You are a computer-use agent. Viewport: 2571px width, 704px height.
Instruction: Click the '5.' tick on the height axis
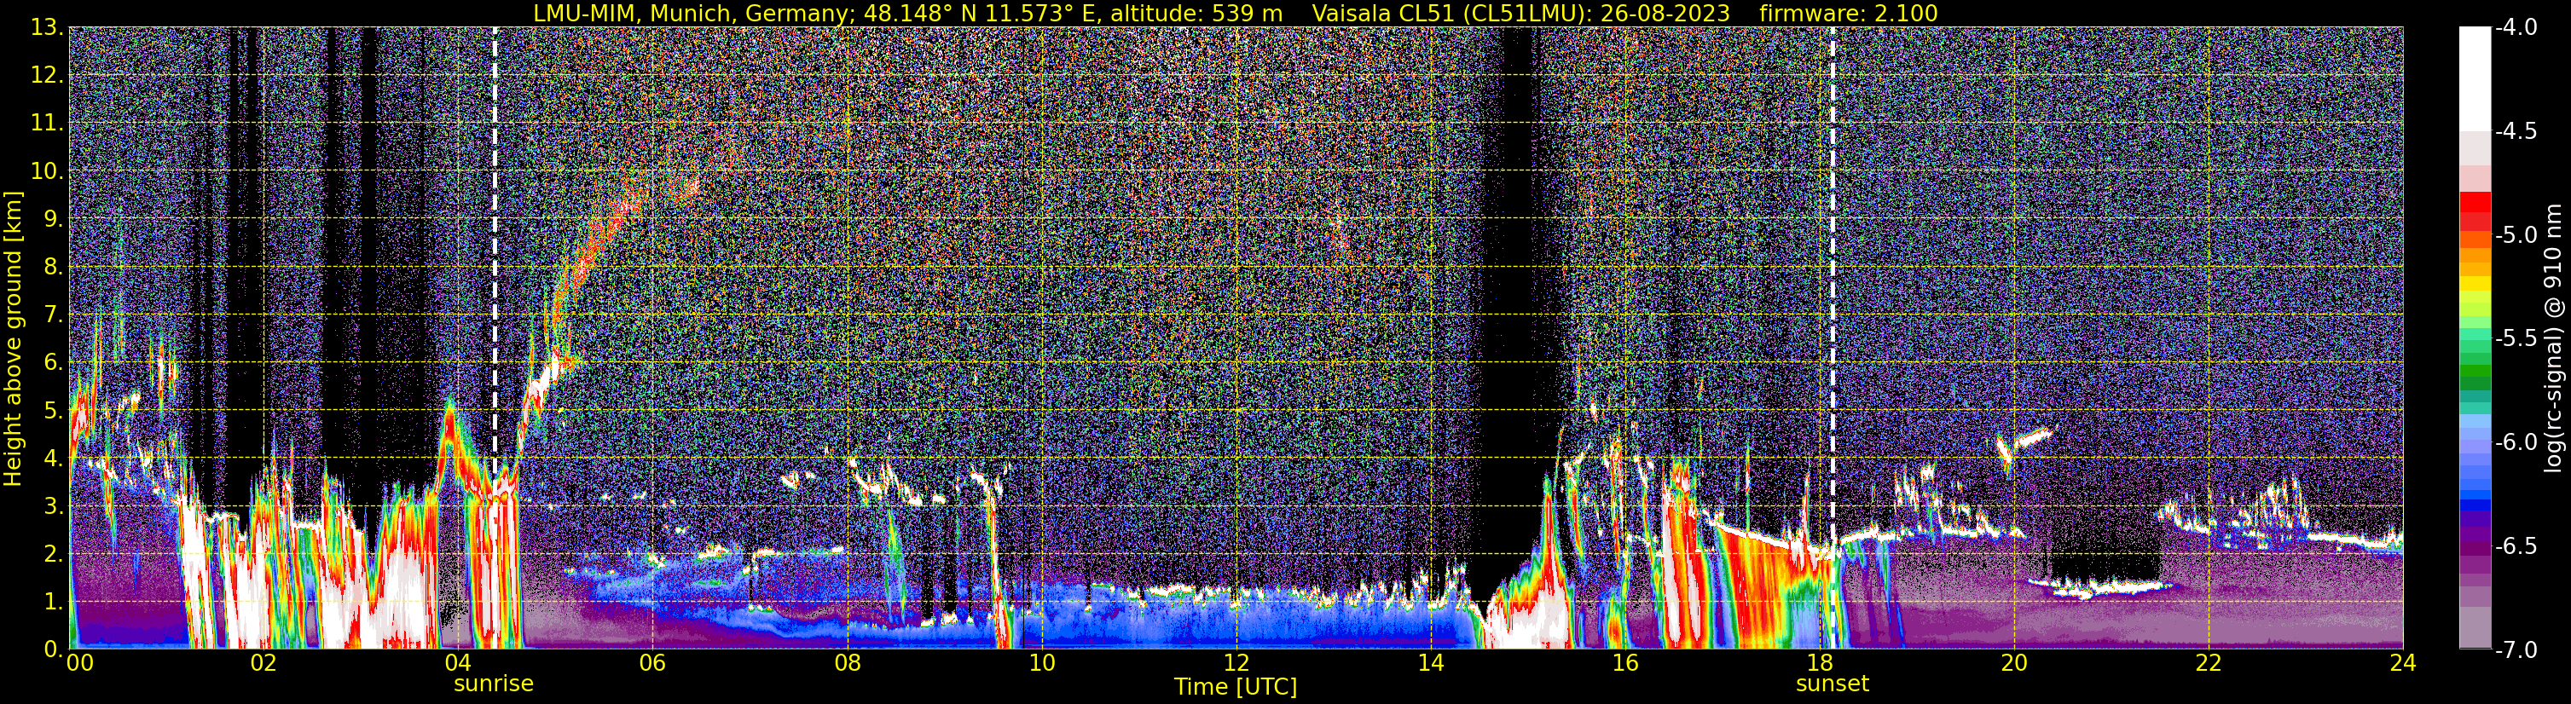(53, 411)
